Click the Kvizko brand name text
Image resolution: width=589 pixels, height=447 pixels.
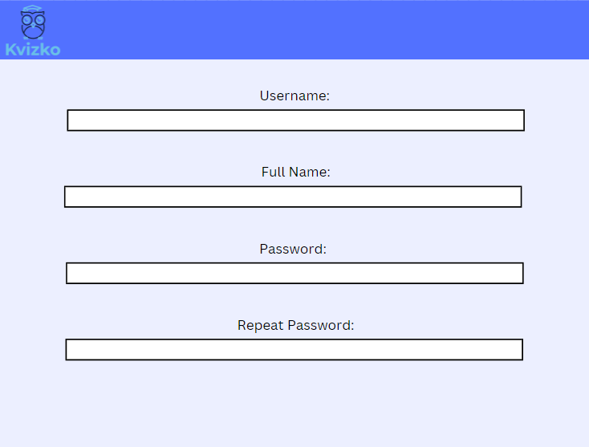coord(32,50)
